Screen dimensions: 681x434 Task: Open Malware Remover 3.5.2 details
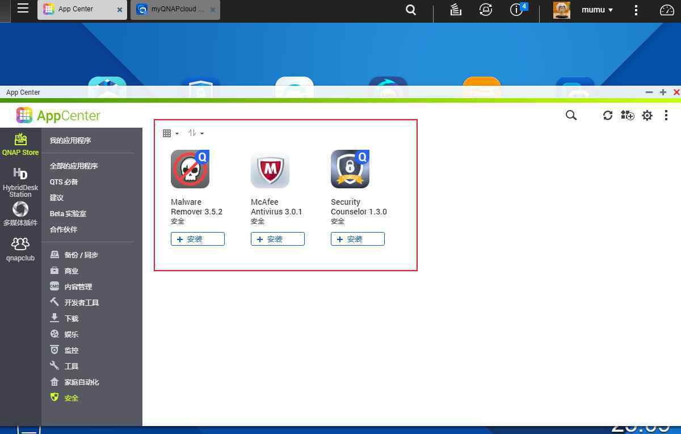pyautogui.click(x=196, y=207)
